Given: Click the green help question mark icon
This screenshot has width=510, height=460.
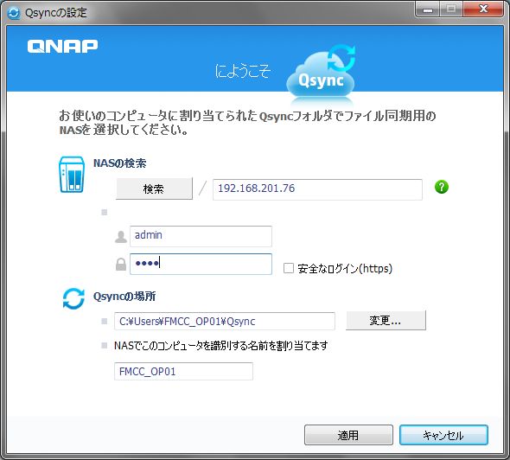Looking at the screenshot, I should [442, 187].
